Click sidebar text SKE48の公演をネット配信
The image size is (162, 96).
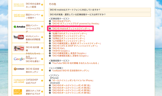pos(33,5)
